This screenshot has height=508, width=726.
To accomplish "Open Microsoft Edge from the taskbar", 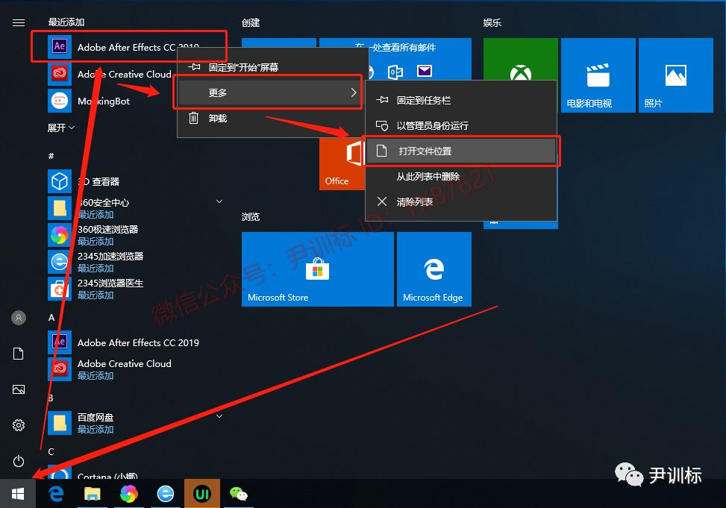I will coord(57,494).
